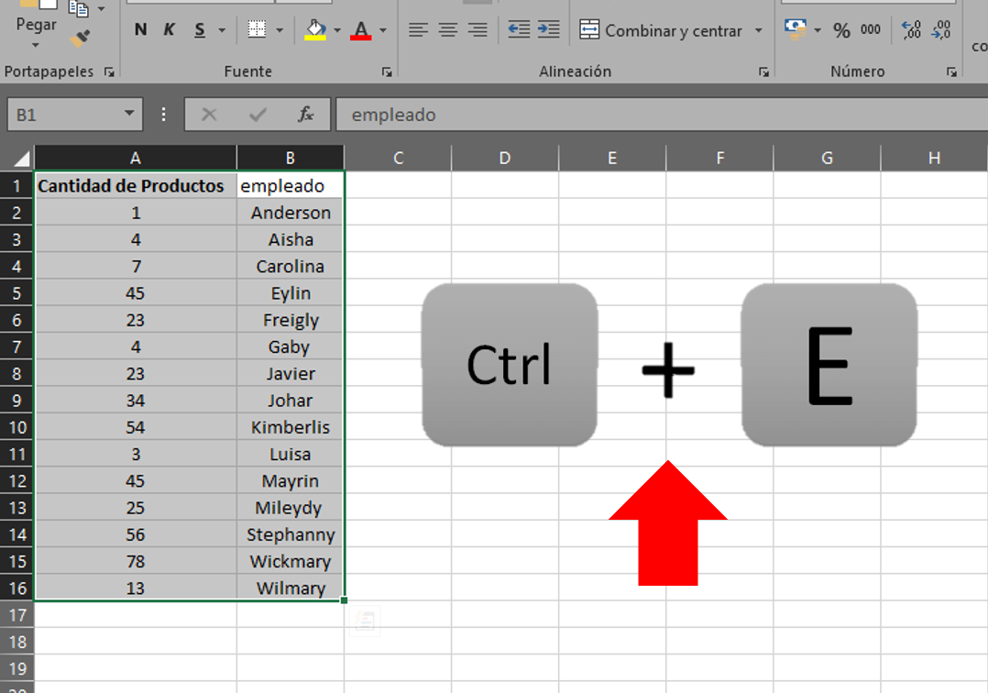
Task: Select column C header
Action: pyautogui.click(x=398, y=158)
